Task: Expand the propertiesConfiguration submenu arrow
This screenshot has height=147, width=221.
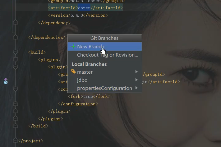Action: (x=136, y=88)
